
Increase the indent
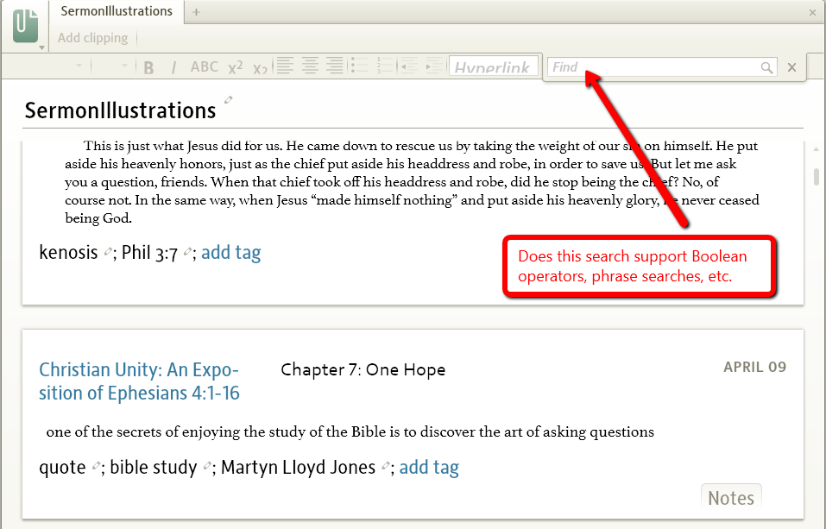click(x=435, y=66)
